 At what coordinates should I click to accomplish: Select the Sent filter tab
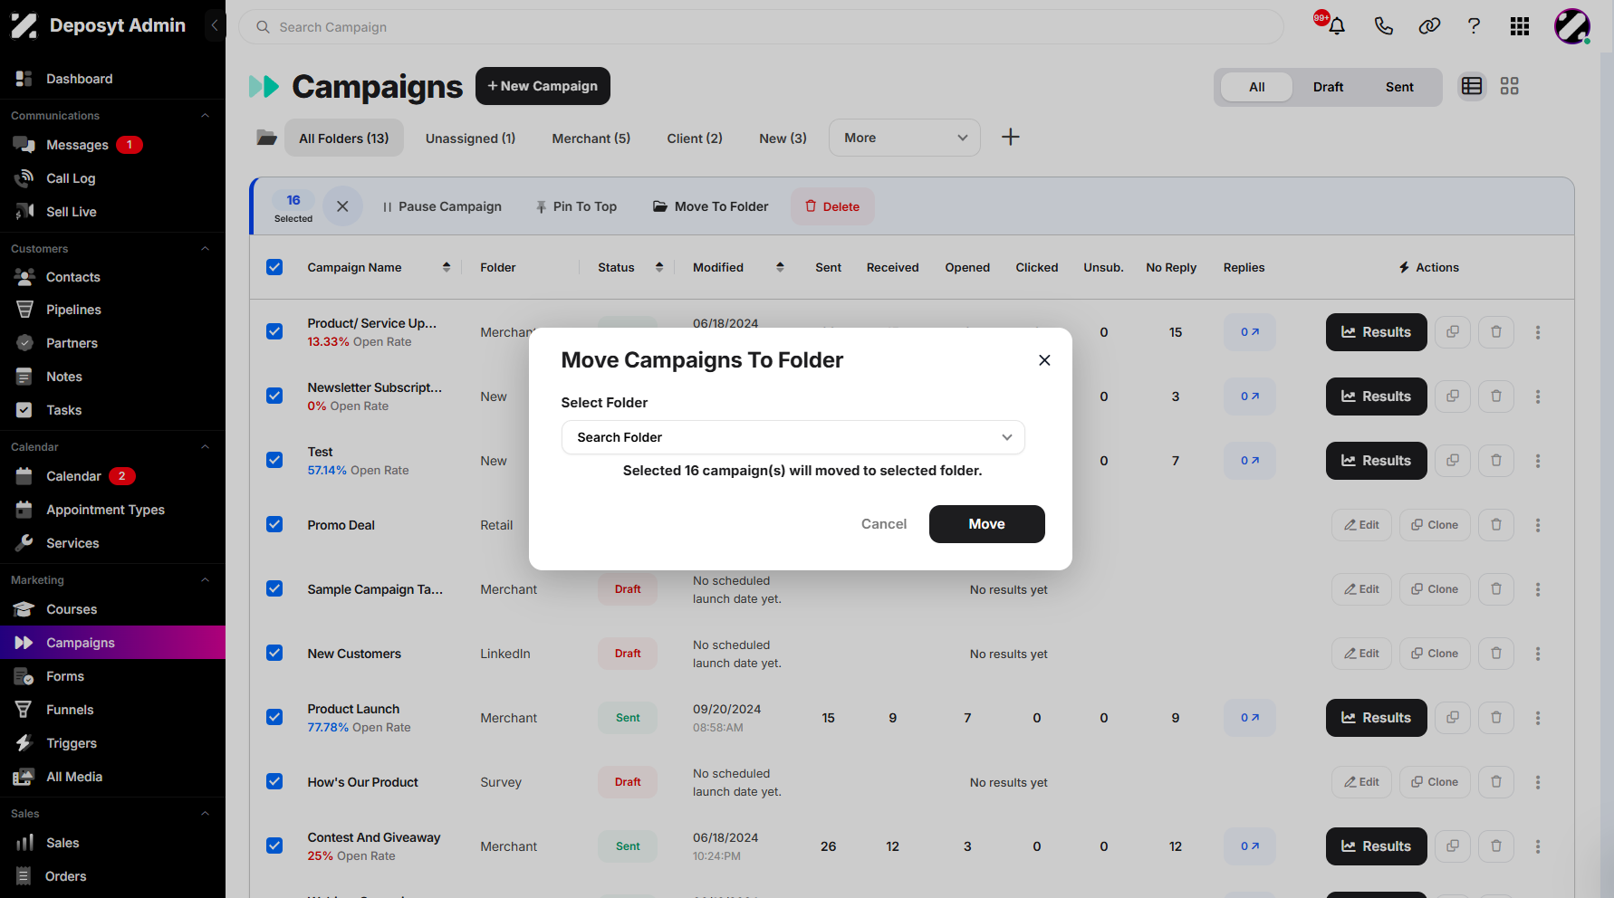pos(1399,87)
